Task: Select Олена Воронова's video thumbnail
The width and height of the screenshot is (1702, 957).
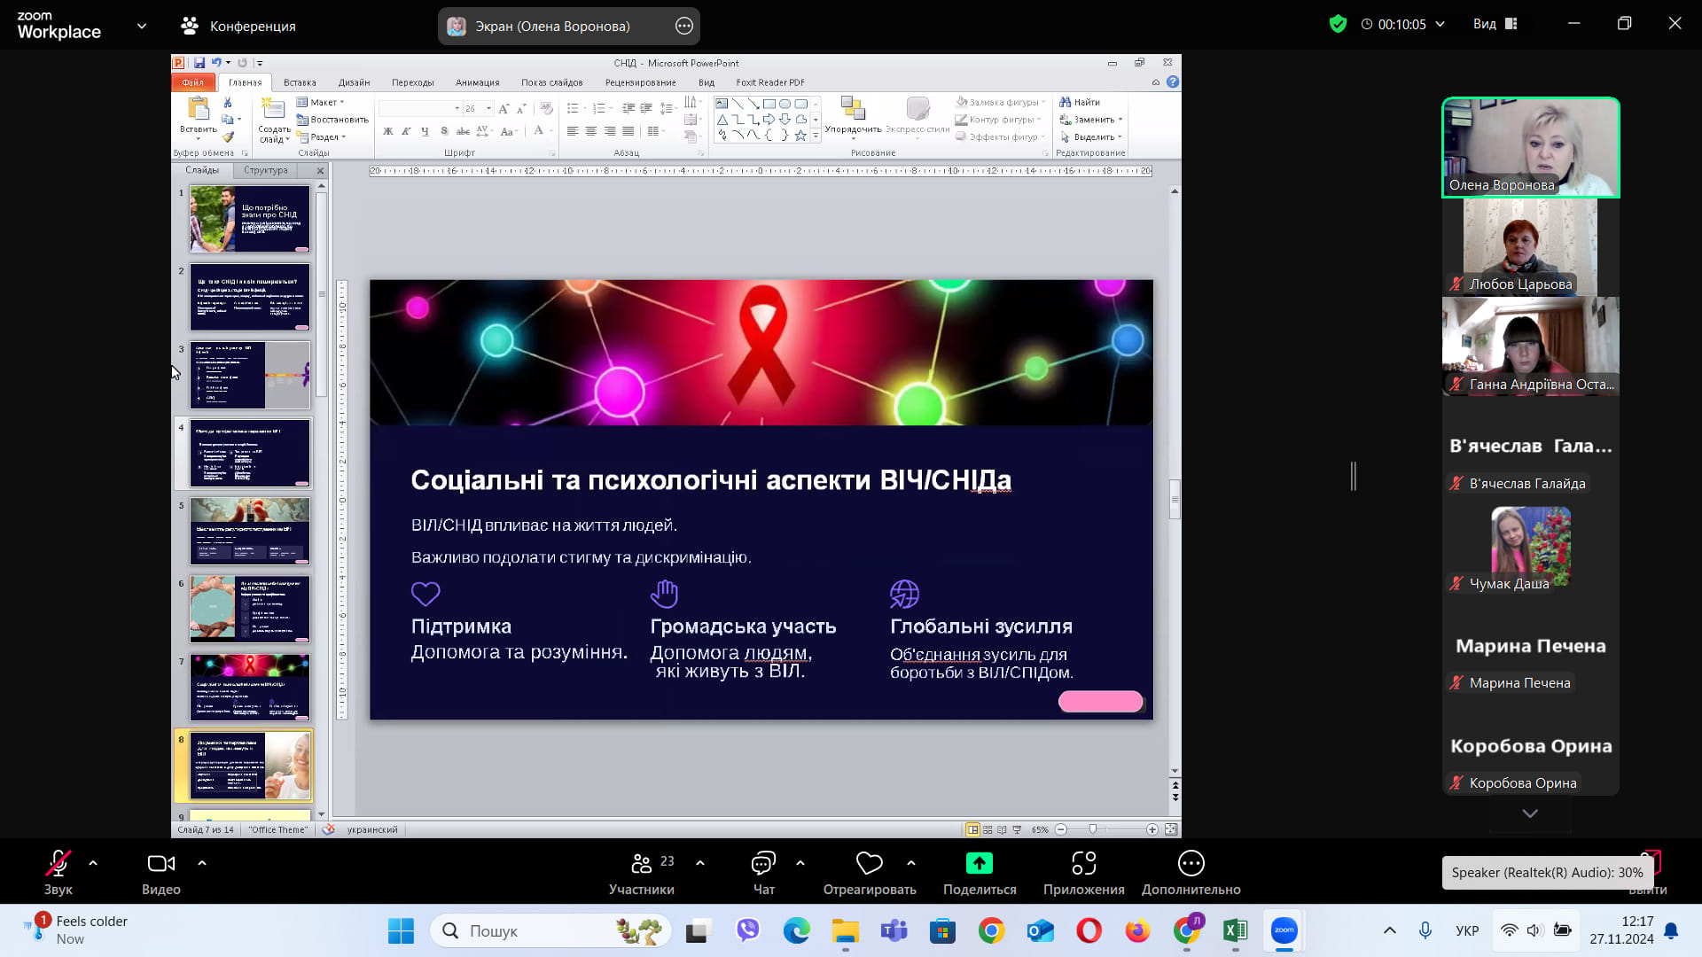Action: [x=1530, y=147]
